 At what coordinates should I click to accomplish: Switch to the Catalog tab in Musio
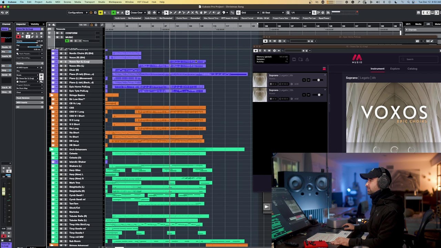click(412, 69)
